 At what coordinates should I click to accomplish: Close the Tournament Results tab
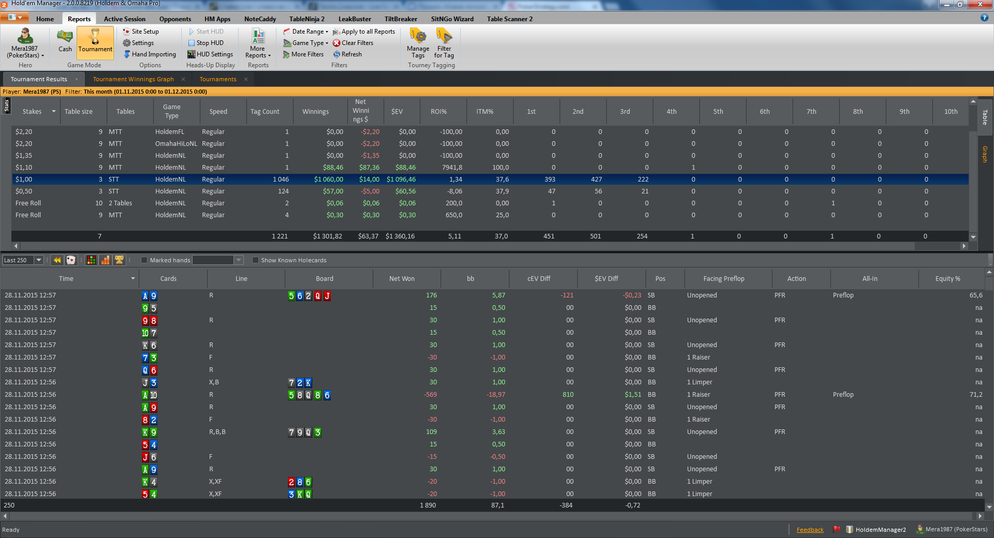[x=77, y=79]
